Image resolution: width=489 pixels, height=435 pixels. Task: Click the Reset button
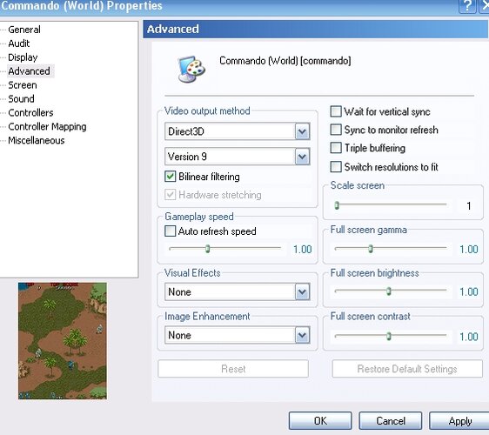(233, 369)
